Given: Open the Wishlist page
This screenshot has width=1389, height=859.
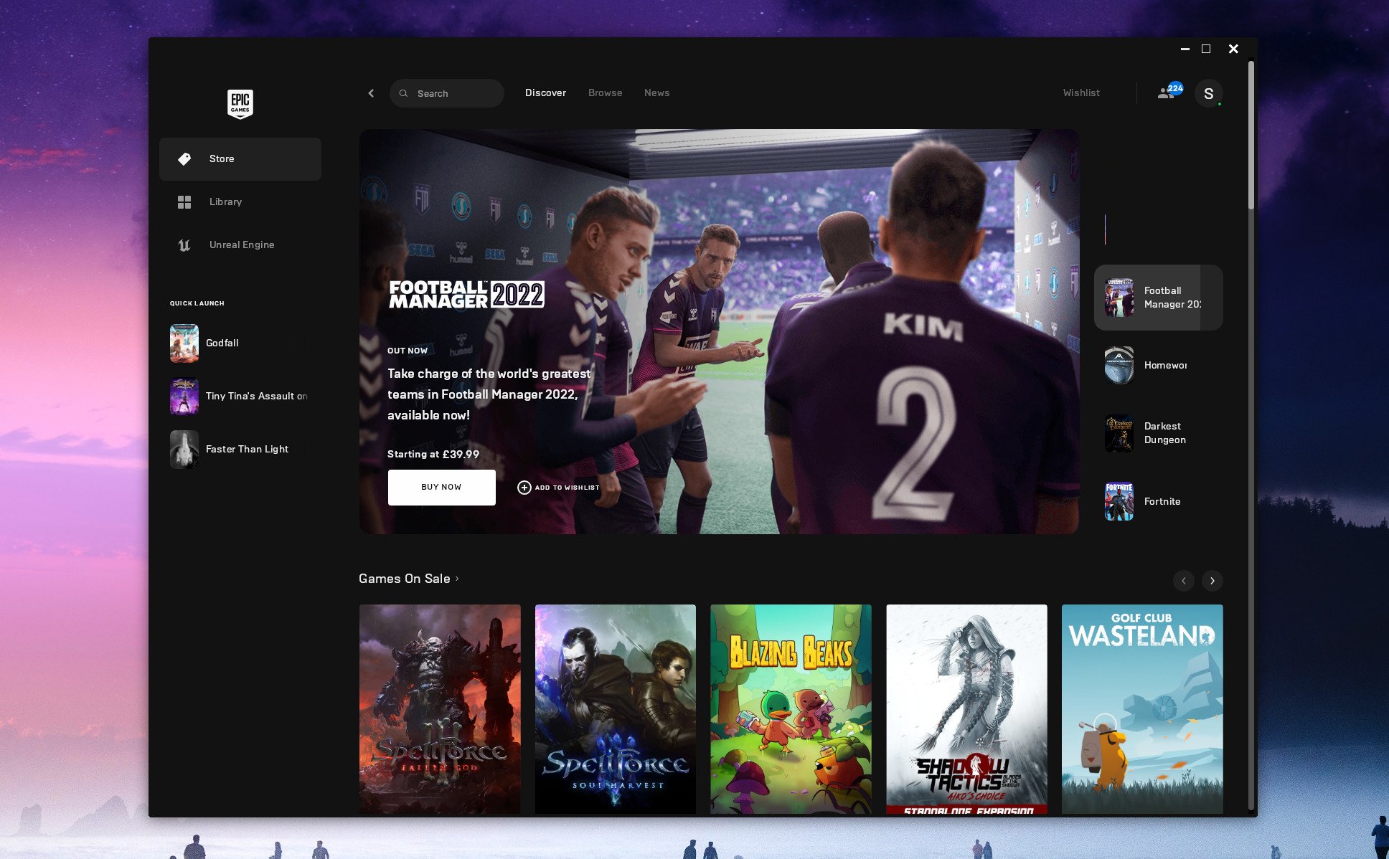Looking at the screenshot, I should (x=1080, y=92).
